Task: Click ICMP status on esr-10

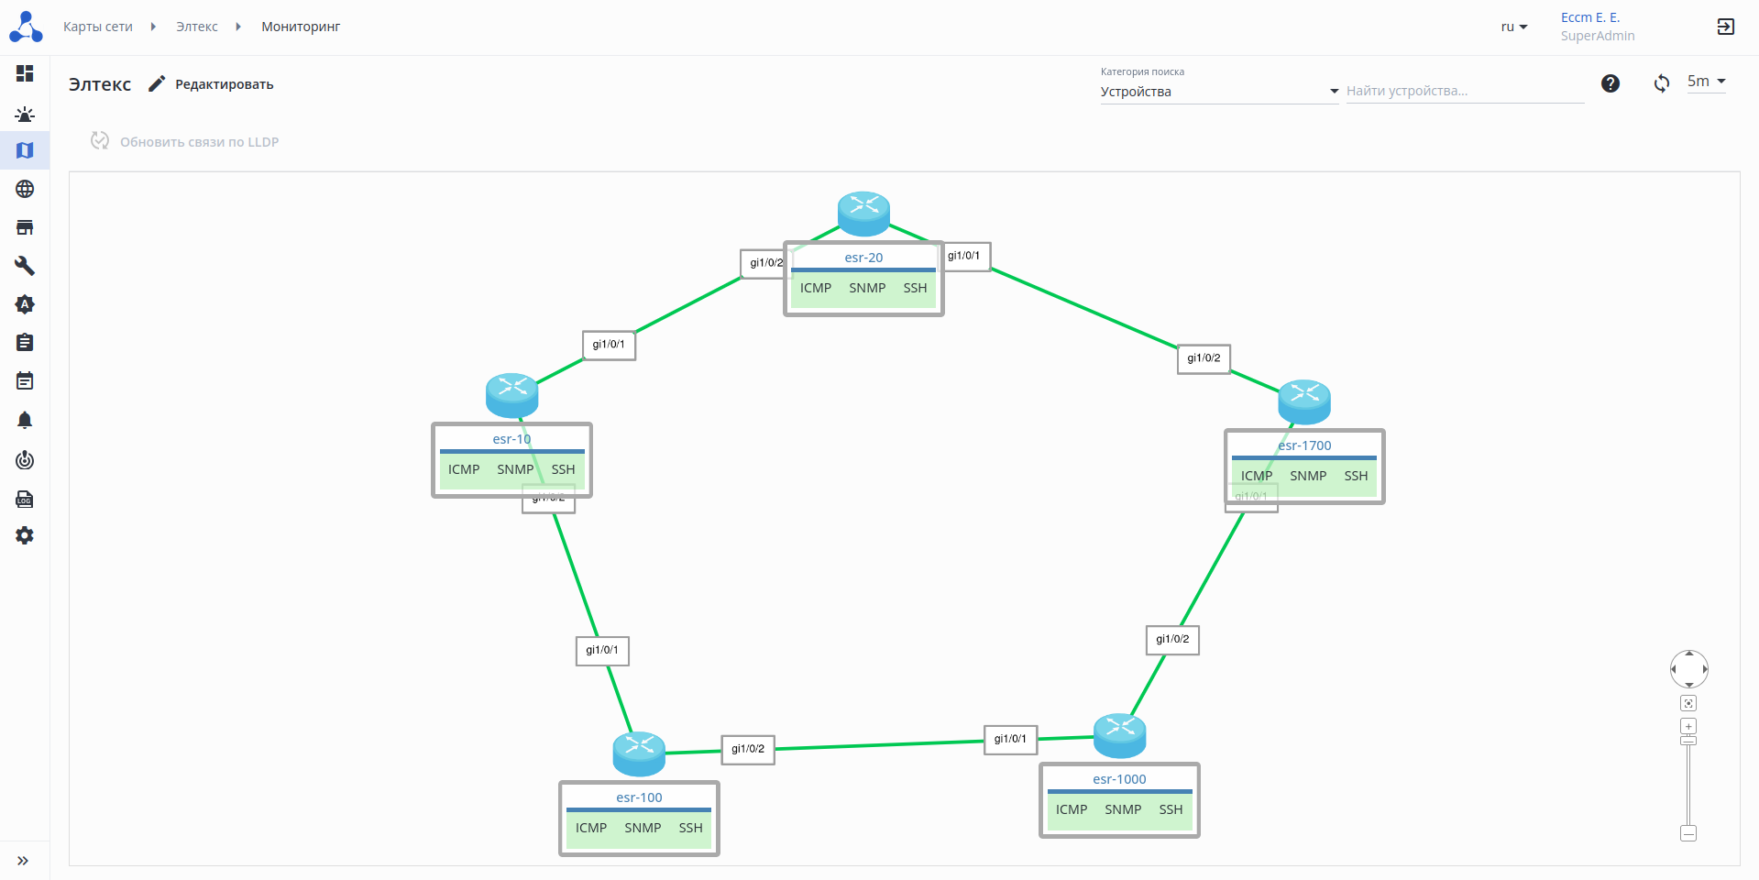Action: click(x=464, y=469)
